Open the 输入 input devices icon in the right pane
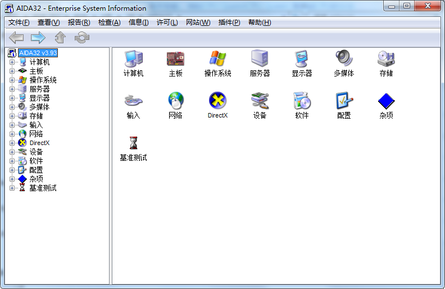 (133, 101)
